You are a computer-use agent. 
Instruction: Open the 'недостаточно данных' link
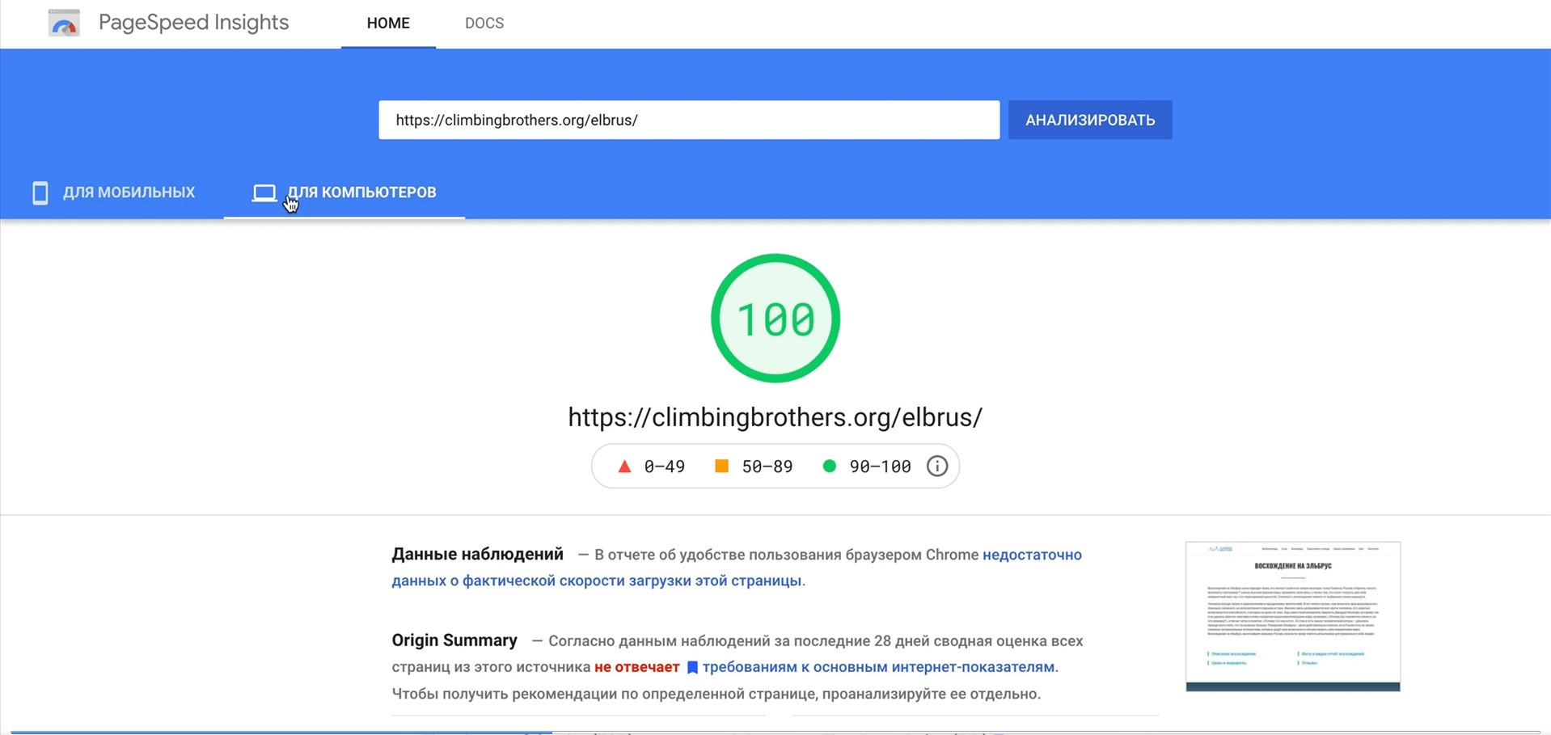[x=1031, y=555]
